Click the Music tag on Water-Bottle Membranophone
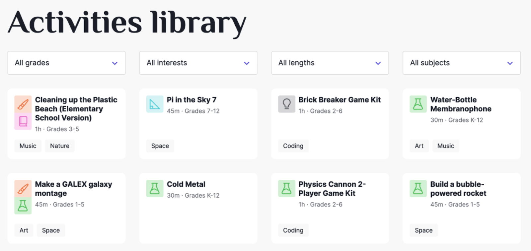531x251 pixels. point(446,146)
